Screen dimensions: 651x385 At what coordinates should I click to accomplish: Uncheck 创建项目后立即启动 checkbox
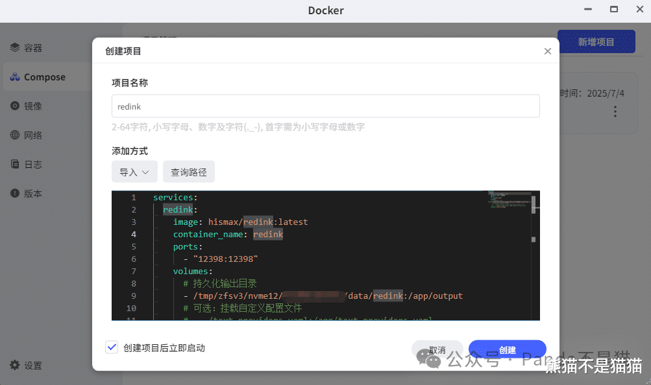(112, 347)
